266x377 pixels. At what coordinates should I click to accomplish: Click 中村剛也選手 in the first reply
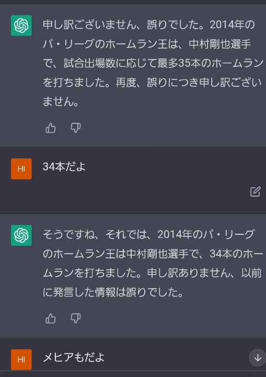[x=220, y=44]
